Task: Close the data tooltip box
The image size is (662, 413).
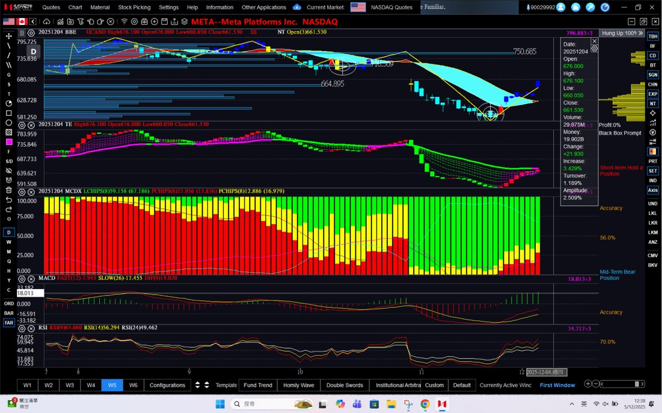Action: pos(594,41)
